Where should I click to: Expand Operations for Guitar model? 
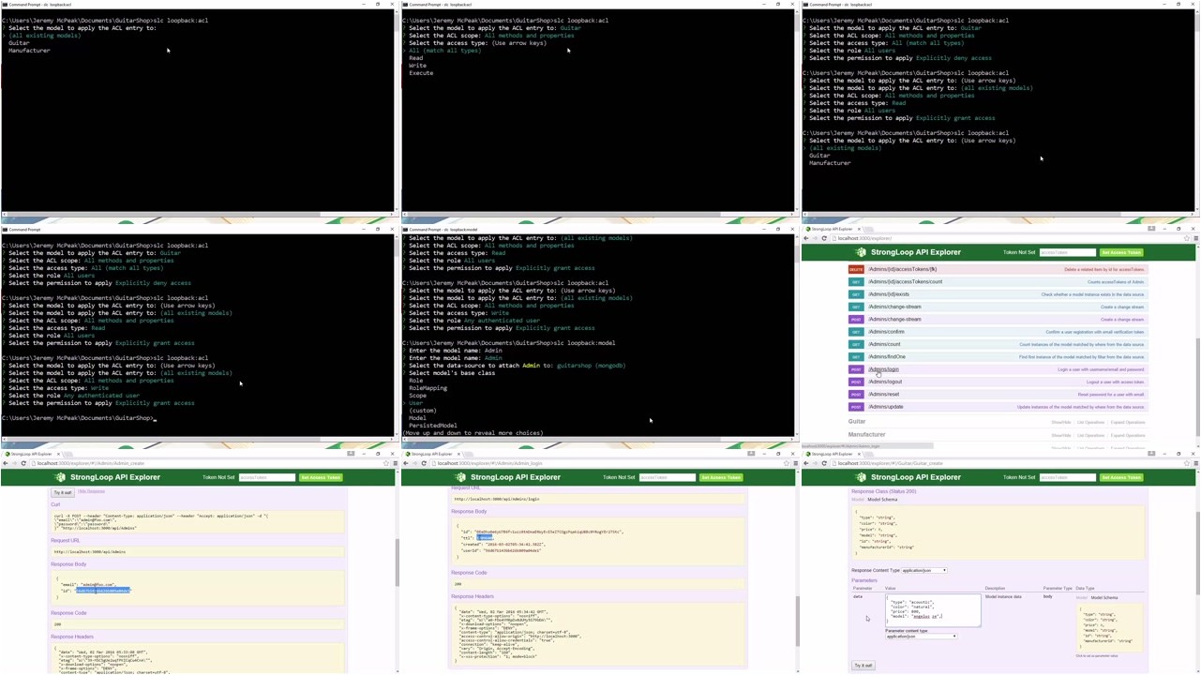tap(1130, 422)
